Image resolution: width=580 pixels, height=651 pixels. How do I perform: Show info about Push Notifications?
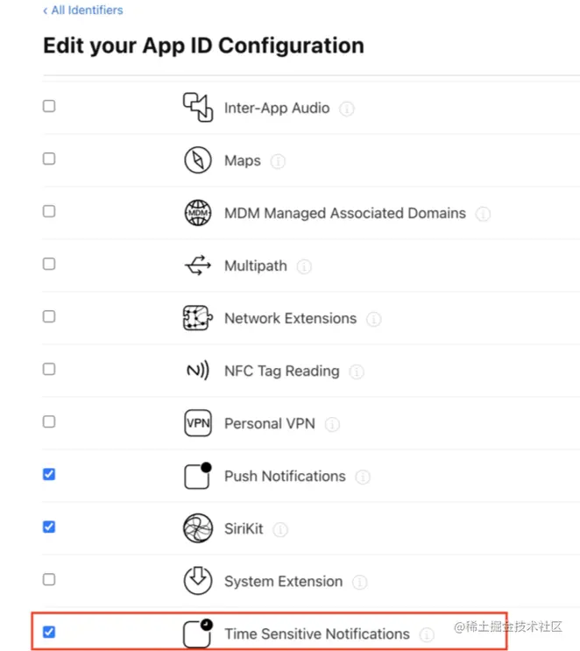coord(363,477)
